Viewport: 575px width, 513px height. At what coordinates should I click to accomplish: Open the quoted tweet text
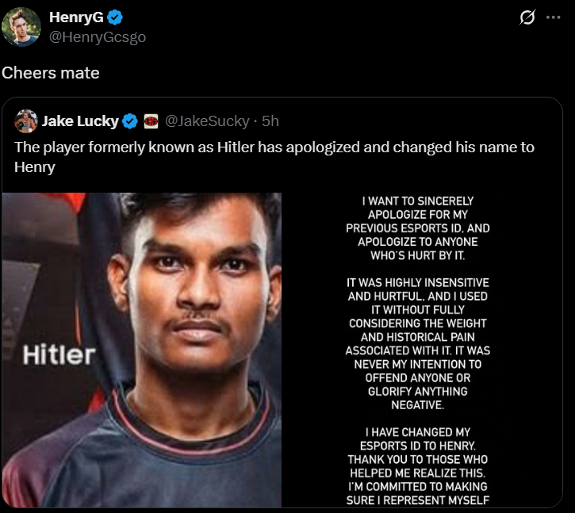tap(274, 157)
